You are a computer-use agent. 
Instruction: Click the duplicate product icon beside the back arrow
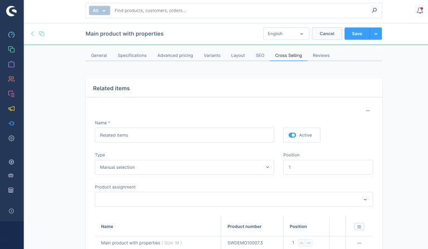pyautogui.click(x=41, y=33)
